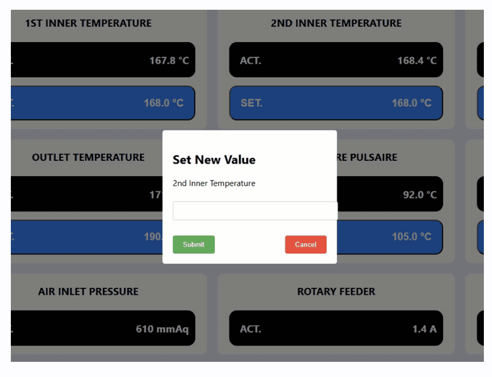Viewport: 492px width, 377px height.
Task: Open the 2nd Inner Temperature SET. field
Action: (336, 103)
